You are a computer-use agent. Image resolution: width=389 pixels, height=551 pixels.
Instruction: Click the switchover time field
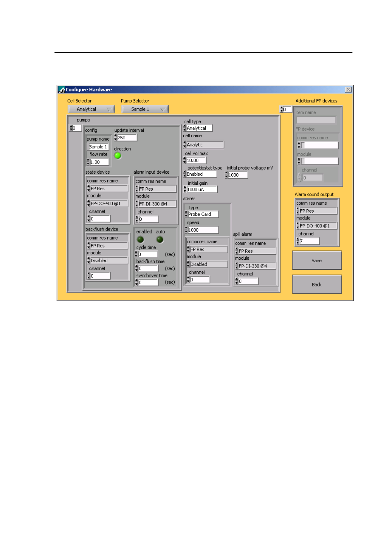148,282
